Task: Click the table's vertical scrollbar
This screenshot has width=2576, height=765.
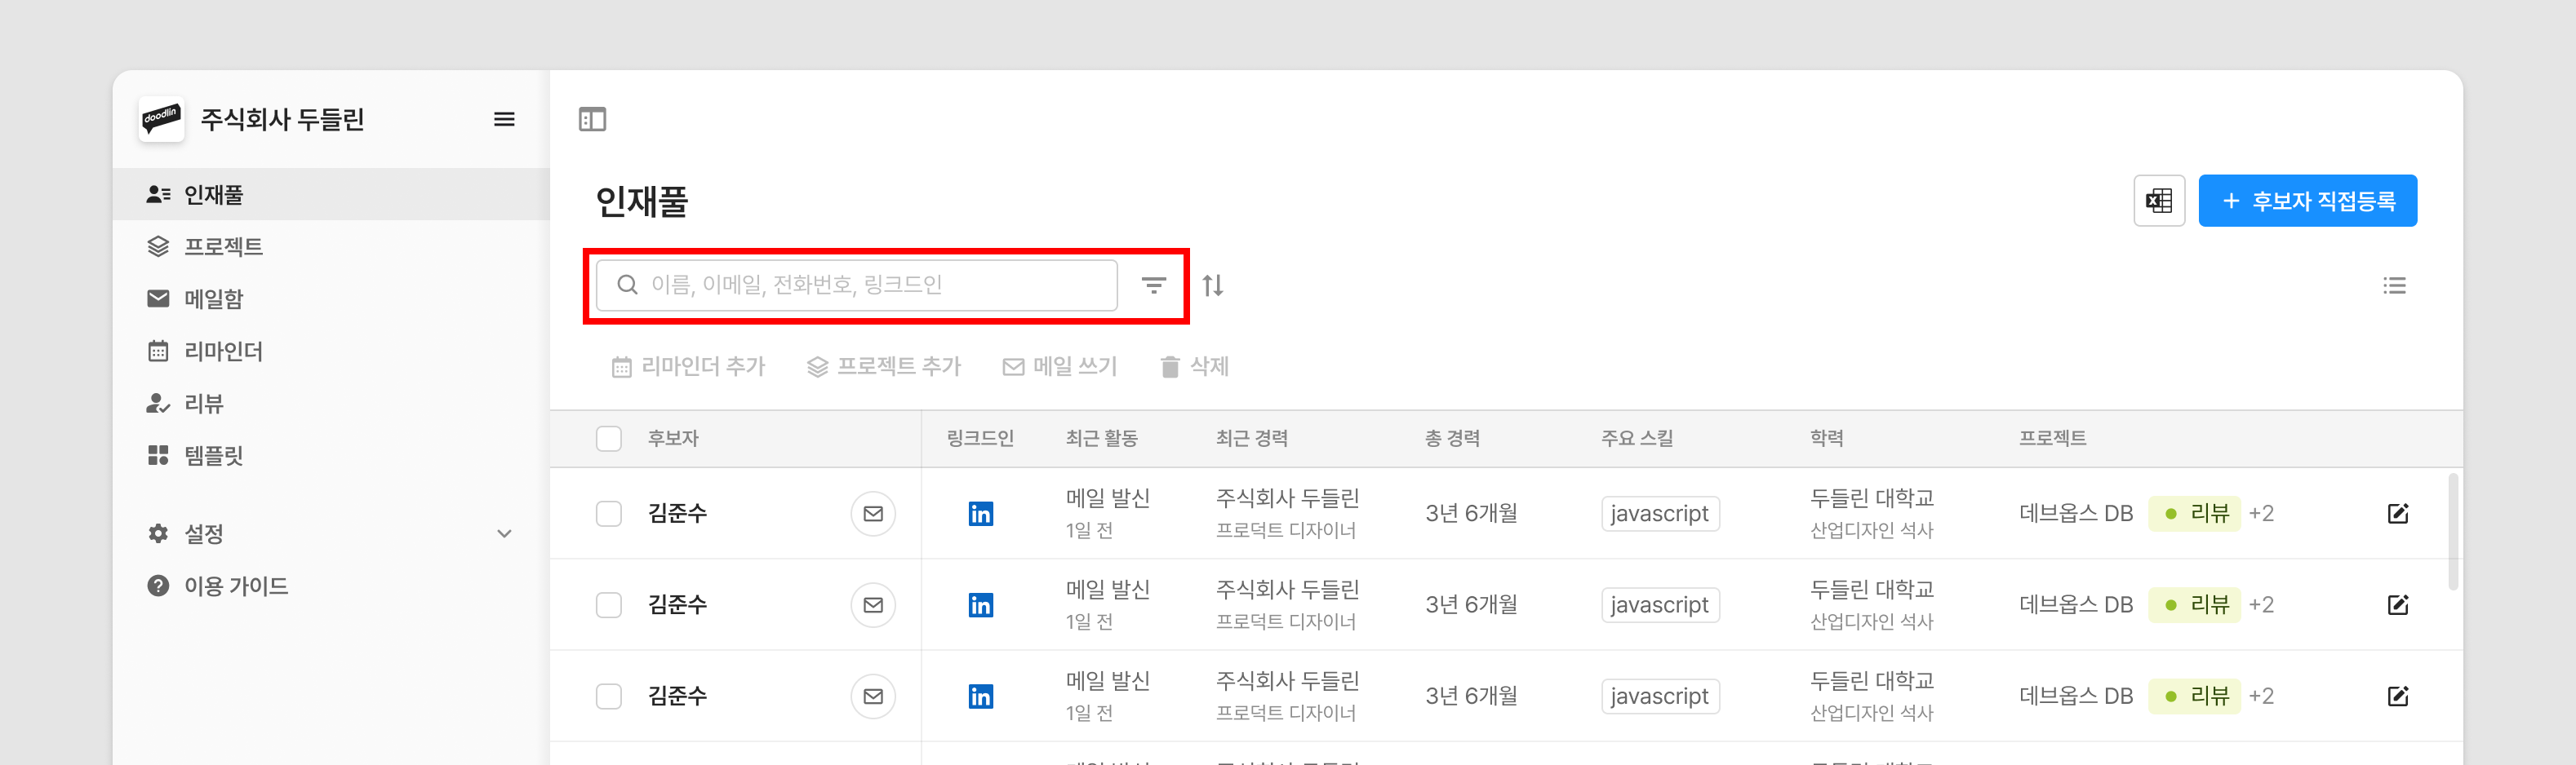Action: (x=2452, y=531)
